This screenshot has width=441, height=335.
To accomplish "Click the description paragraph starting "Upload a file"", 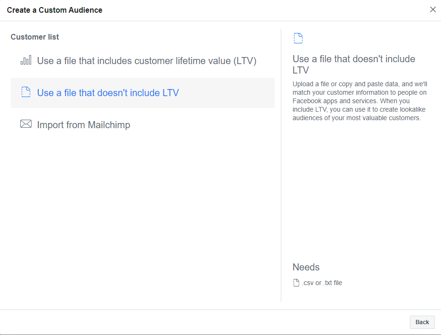I will pyautogui.click(x=359, y=101).
